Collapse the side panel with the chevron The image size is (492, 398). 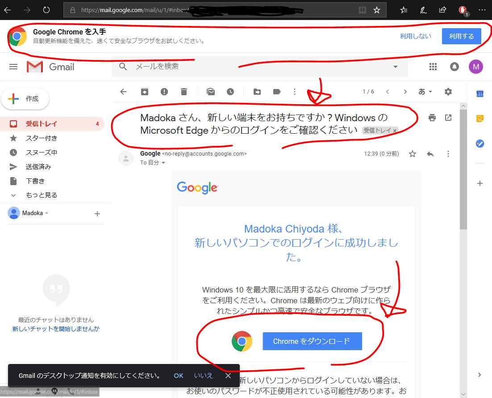[479, 375]
